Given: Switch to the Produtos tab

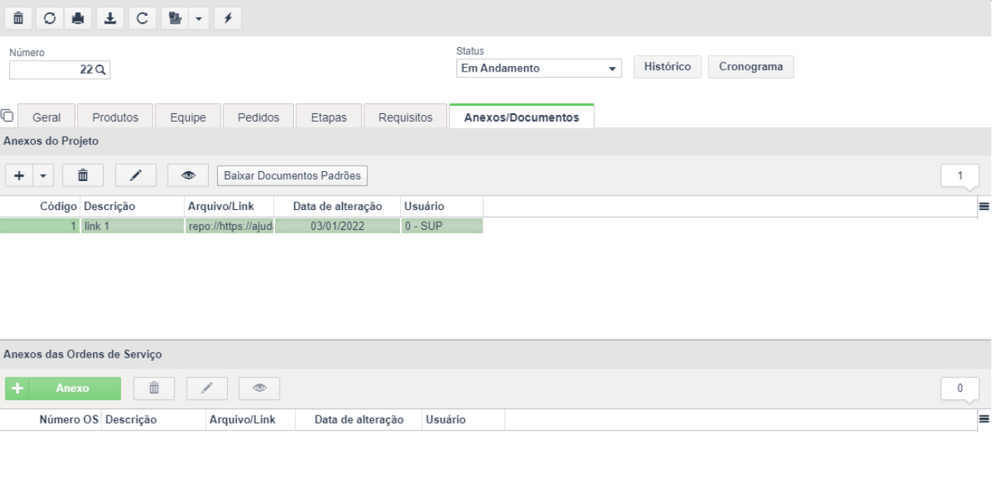Looking at the screenshot, I should click(115, 117).
